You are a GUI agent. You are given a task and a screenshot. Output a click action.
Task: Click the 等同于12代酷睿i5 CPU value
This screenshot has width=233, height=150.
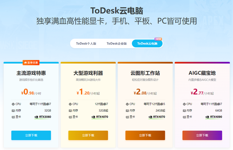click(154, 104)
